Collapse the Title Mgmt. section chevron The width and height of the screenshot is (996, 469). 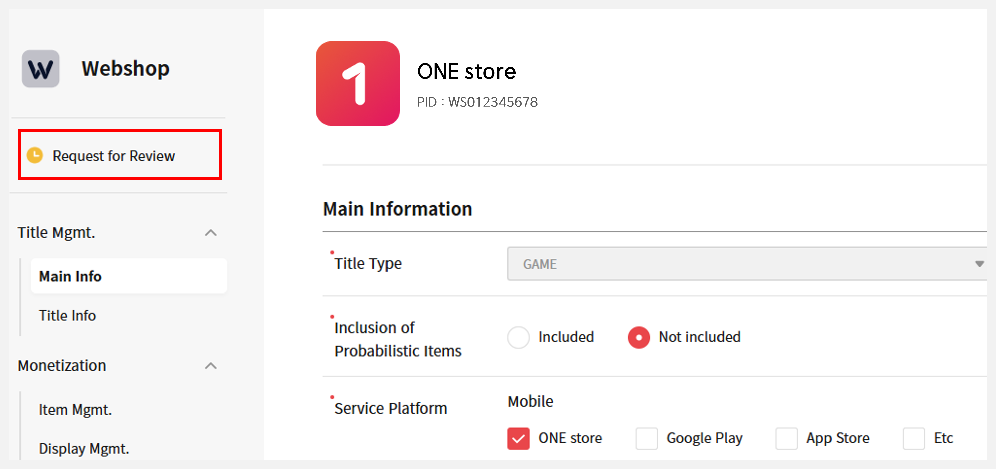pyautogui.click(x=210, y=233)
